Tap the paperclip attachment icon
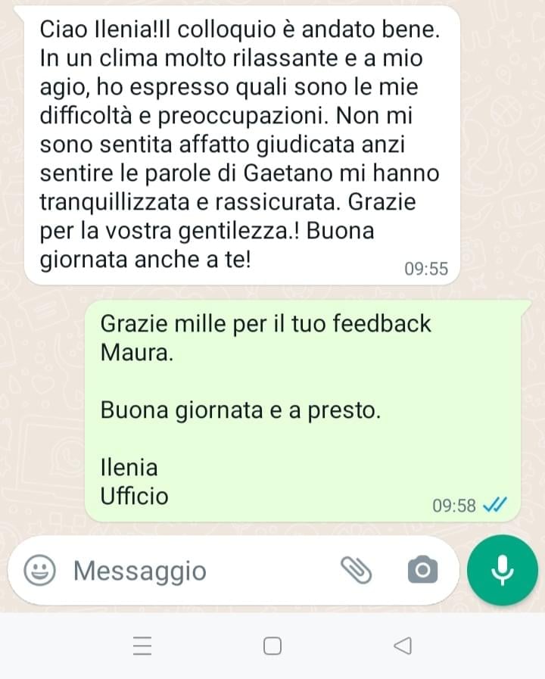The width and height of the screenshot is (545, 679). (x=357, y=570)
